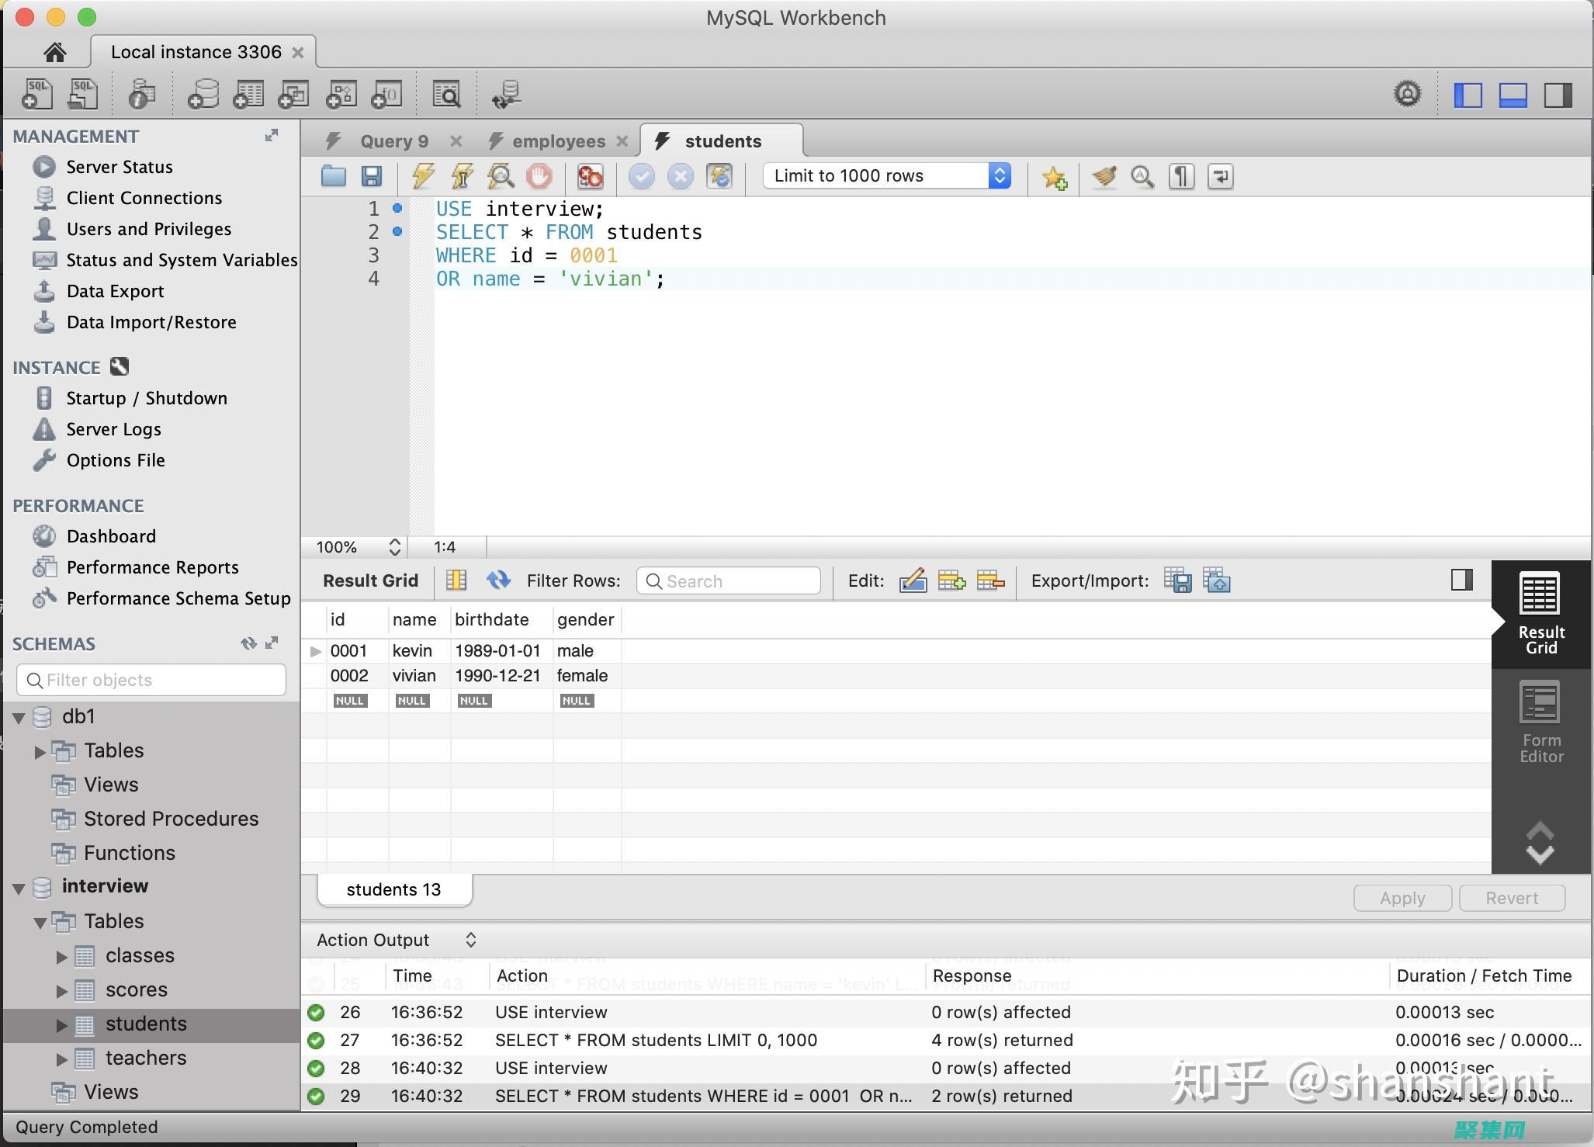Screen dimensions: 1594x1147
Task: Toggle the Action Output panel expander arrow
Action: click(470, 938)
